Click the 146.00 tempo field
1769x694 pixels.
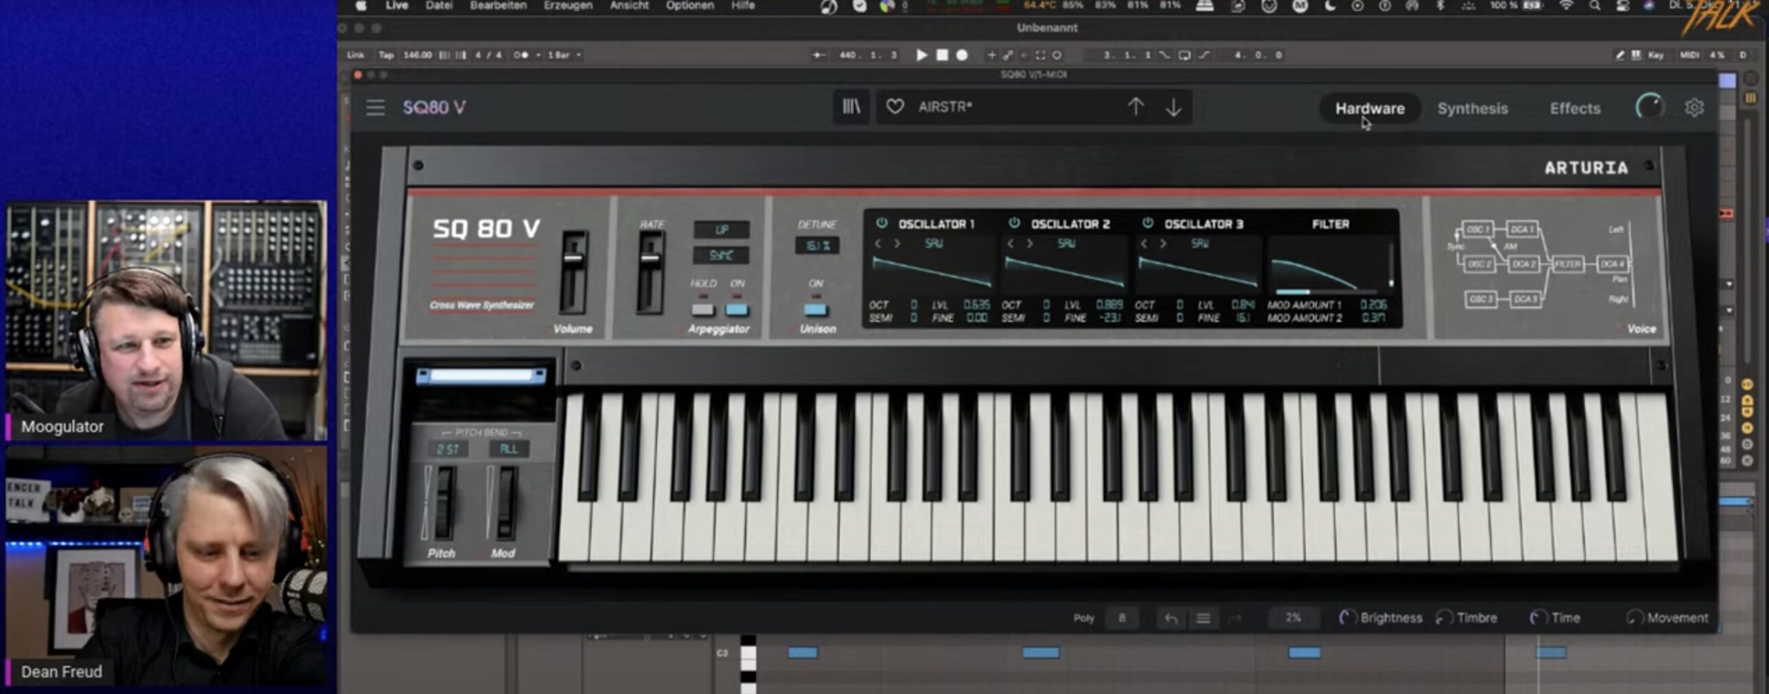pos(418,55)
